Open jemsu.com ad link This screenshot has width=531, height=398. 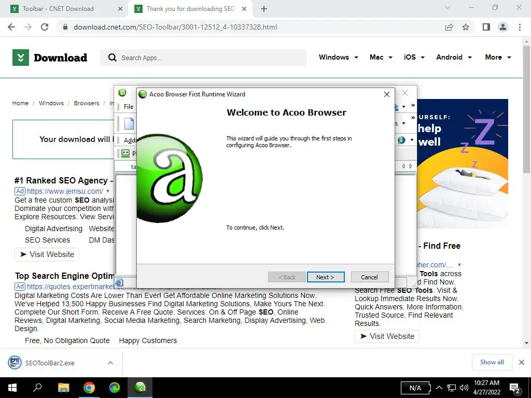[65, 191]
